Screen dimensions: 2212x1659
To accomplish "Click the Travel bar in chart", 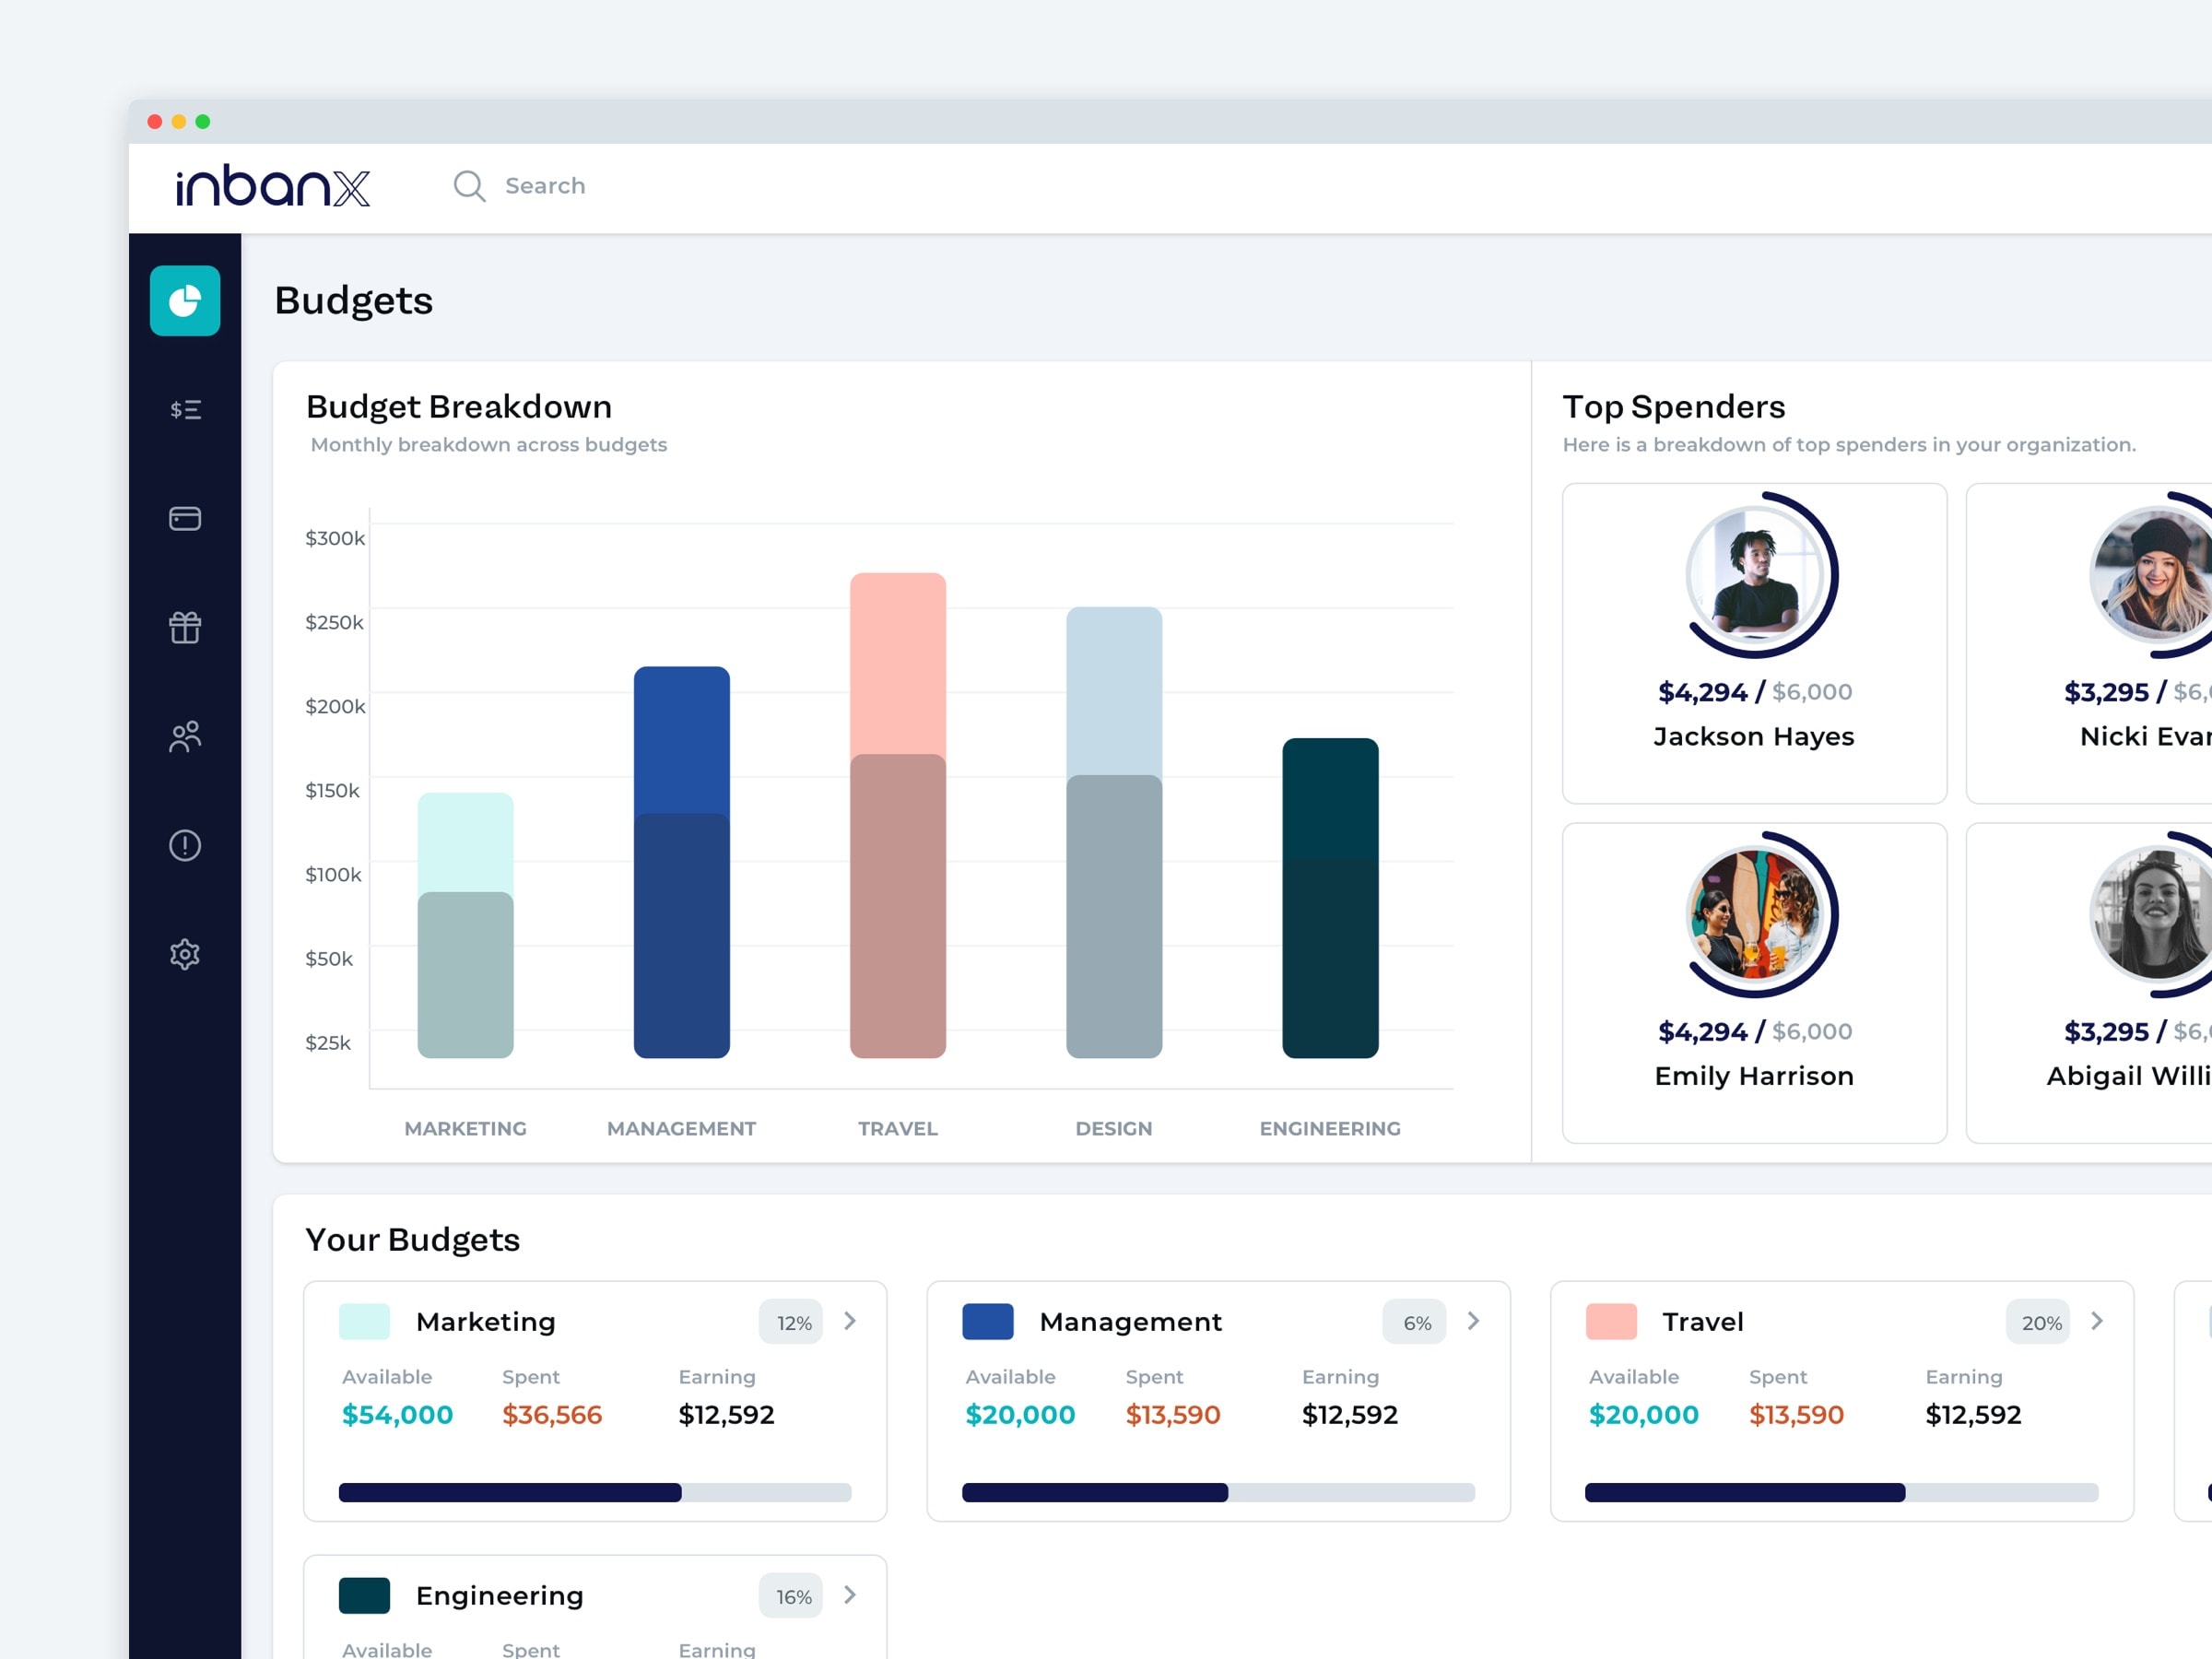I will click(898, 815).
